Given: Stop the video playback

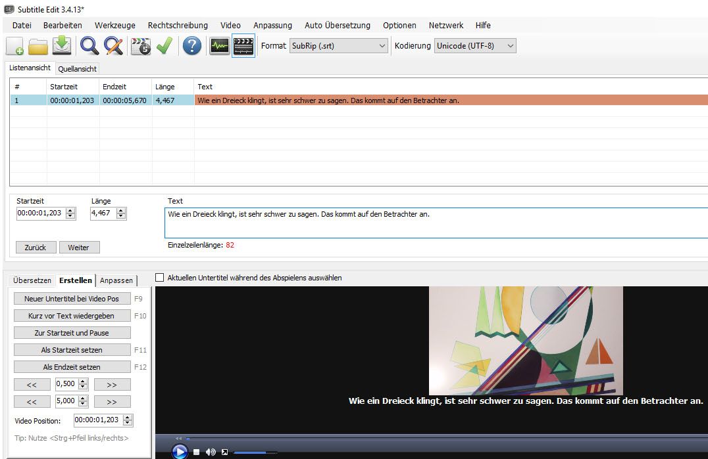Looking at the screenshot, I should click(x=197, y=452).
